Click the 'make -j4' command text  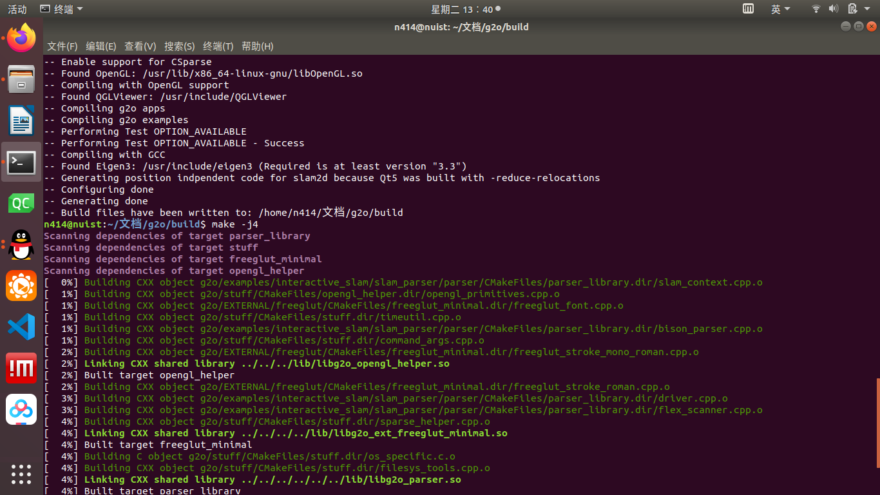tap(234, 224)
